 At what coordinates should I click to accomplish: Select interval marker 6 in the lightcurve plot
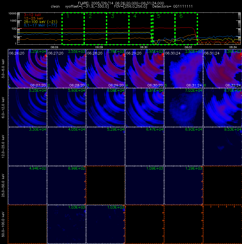tap(181, 16)
